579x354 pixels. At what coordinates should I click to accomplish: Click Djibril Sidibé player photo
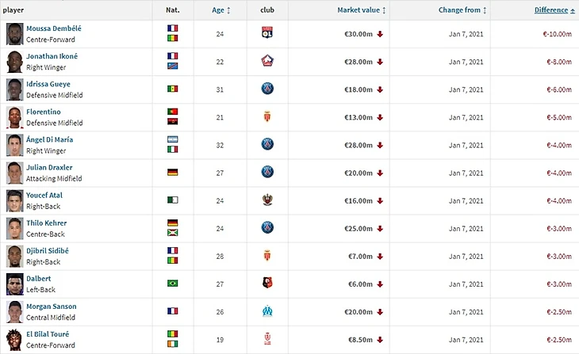[14, 256]
